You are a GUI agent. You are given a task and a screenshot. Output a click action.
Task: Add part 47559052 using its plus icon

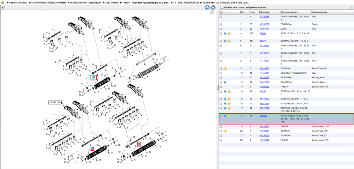point(221,24)
